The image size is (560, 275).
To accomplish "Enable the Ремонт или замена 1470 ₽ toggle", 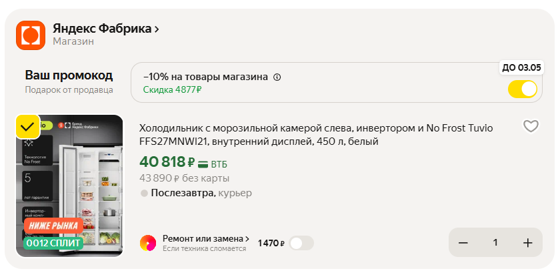I will [301, 243].
